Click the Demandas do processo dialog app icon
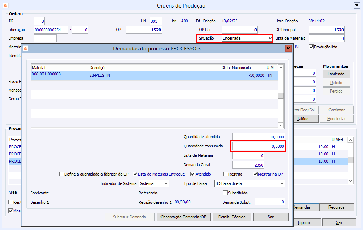This screenshot has height=230, width=363. click(x=26, y=48)
